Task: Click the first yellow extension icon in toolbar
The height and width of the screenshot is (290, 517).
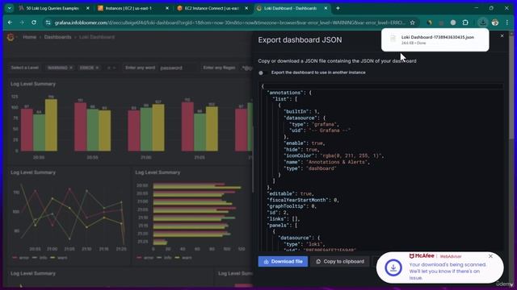Action: point(429,23)
